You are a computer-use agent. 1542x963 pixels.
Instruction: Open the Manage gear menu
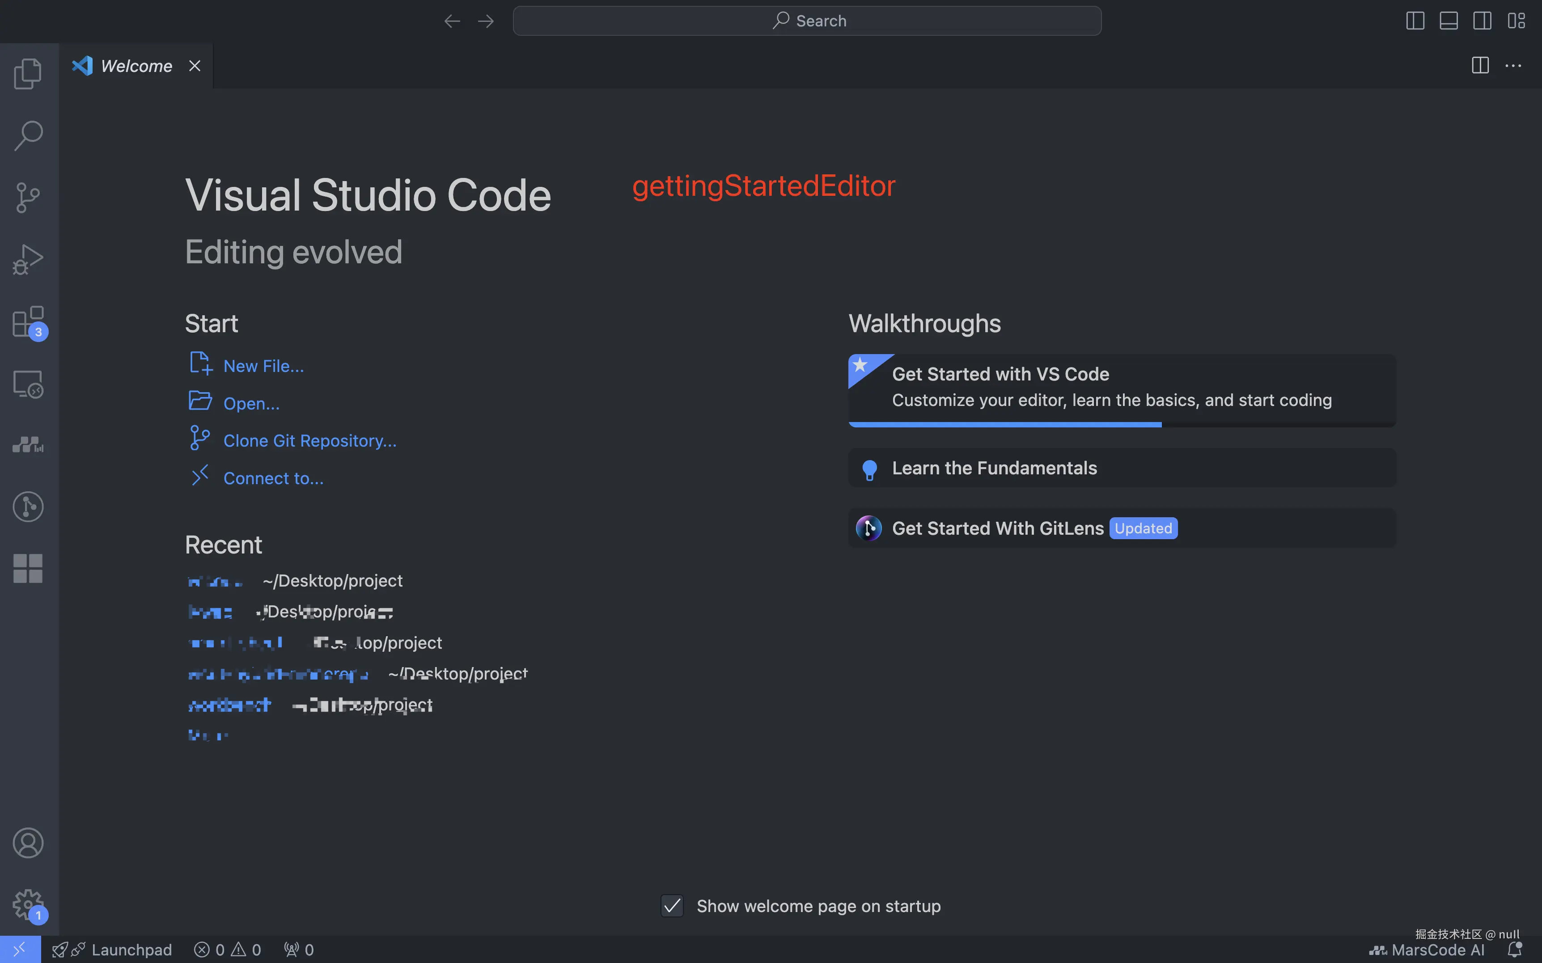[x=28, y=904]
